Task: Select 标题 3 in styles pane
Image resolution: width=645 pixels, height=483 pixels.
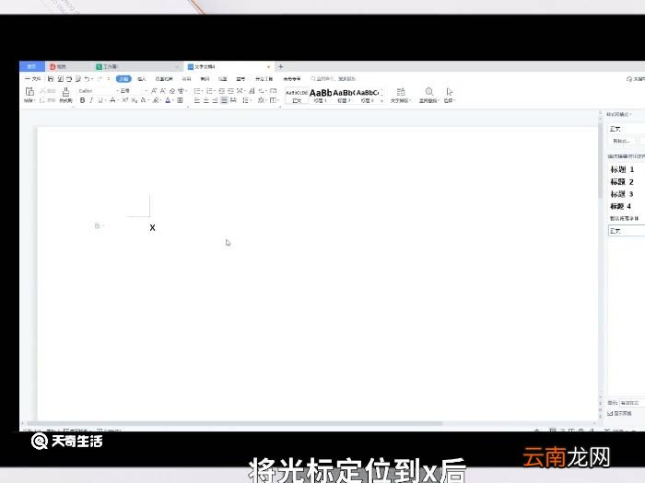Action: (x=622, y=194)
